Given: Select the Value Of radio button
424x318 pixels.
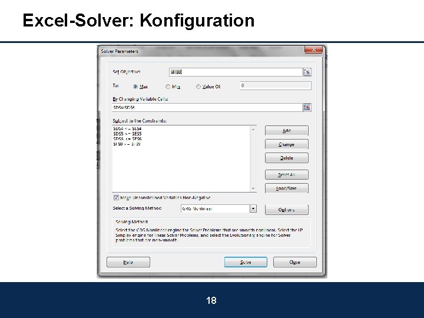Looking at the screenshot, I should (x=198, y=87).
